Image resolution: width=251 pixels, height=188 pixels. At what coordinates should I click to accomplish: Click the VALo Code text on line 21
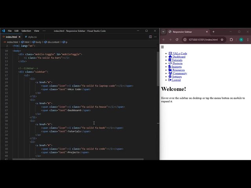pos(74,89)
